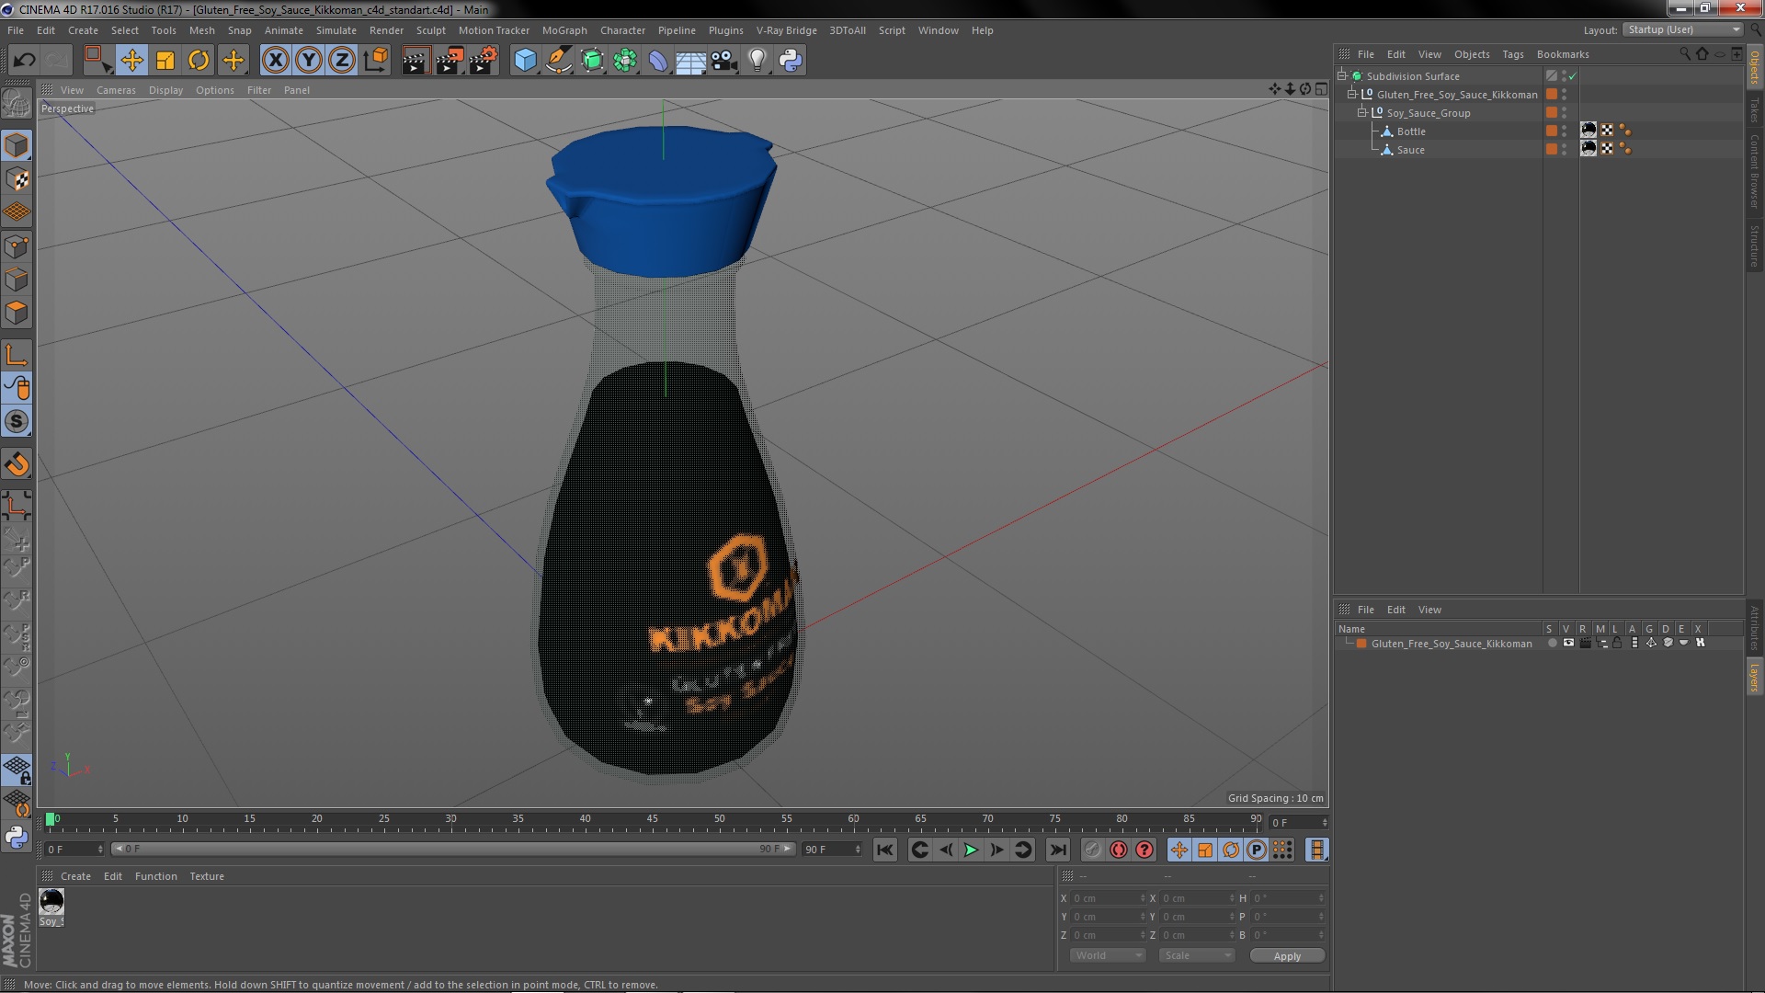
Task: Open the Objects side tab
Action: tap(1755, 66)
